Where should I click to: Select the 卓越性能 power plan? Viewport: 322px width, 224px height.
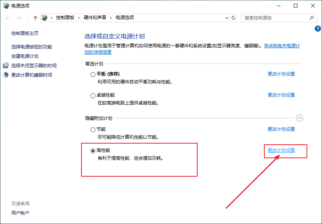pyautogui.click(x=93, y=95)
